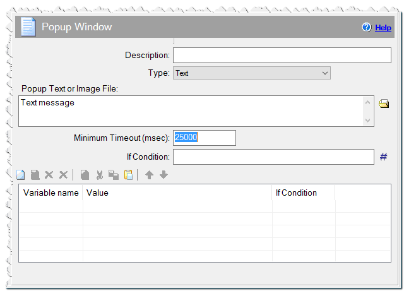Click the Description input field
Image resolution: width=404 pixels, height=291 pixels.
282,55
